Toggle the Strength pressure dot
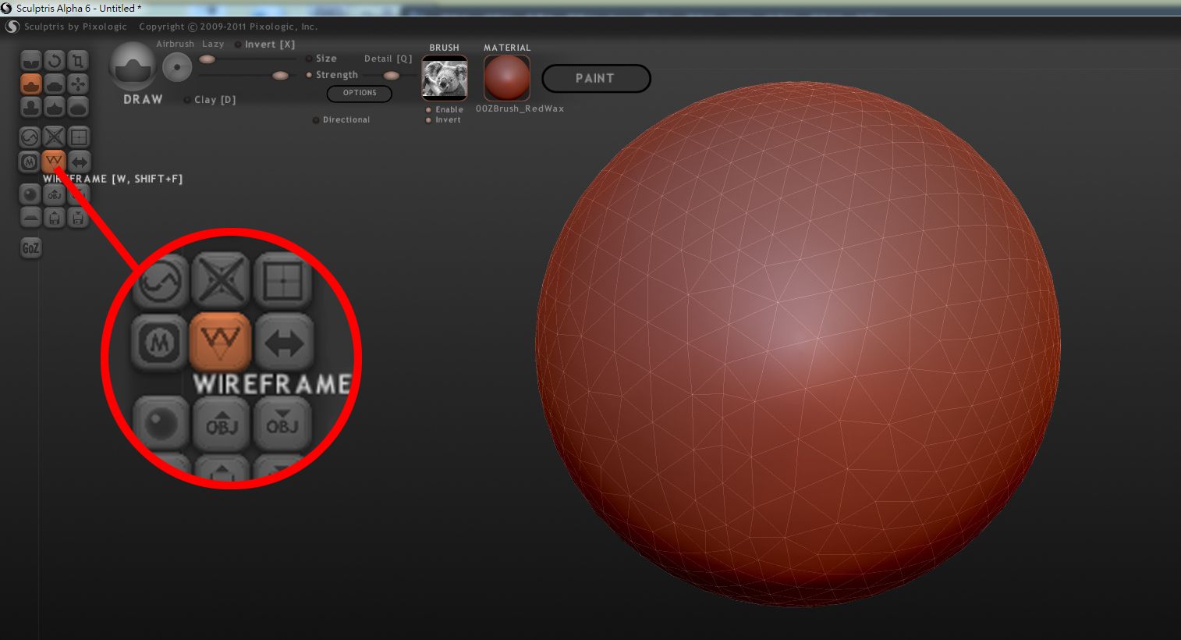The image size is (1181, 640). [309, 75]
